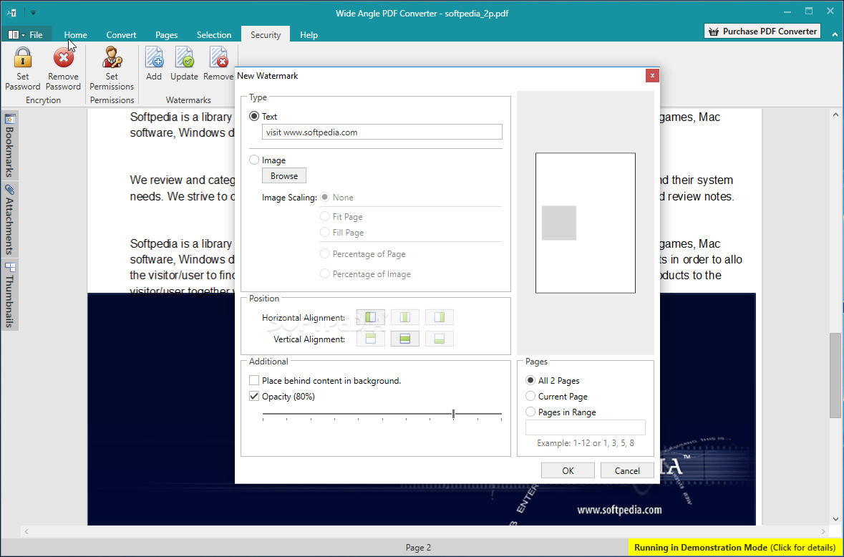This screenshot has height=557, width=844.
Task: Click the Set Password lock icon
Action: pyautogui.click(x=23, y=57)
